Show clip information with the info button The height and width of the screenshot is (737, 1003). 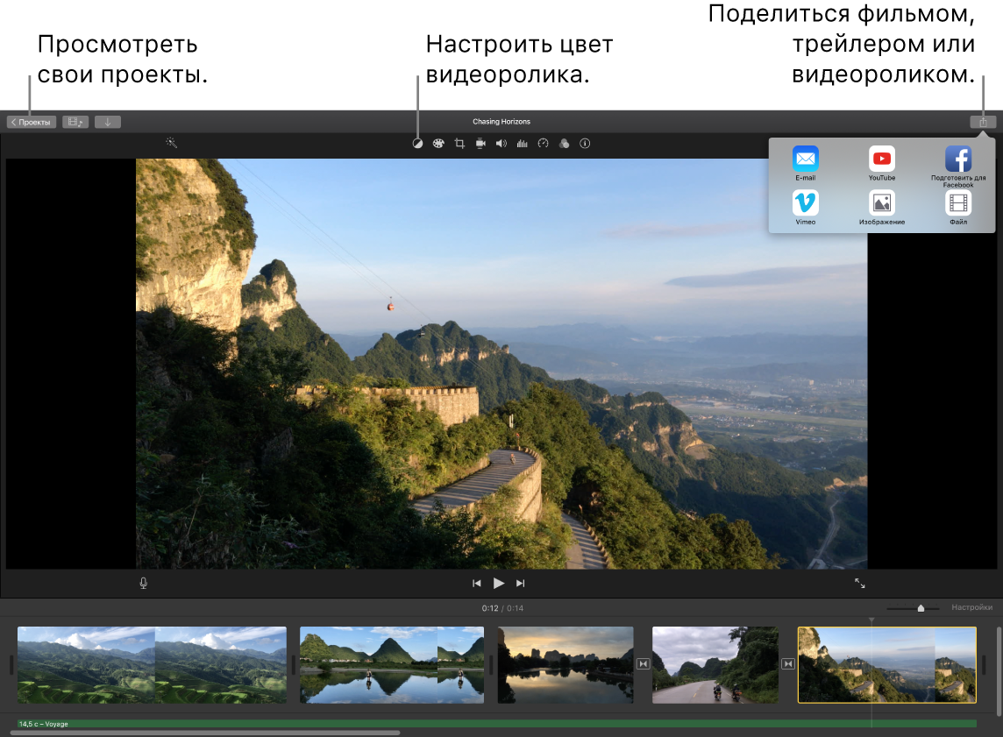[585, 143]
